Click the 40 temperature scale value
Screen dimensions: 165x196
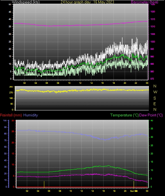[152, 121]
